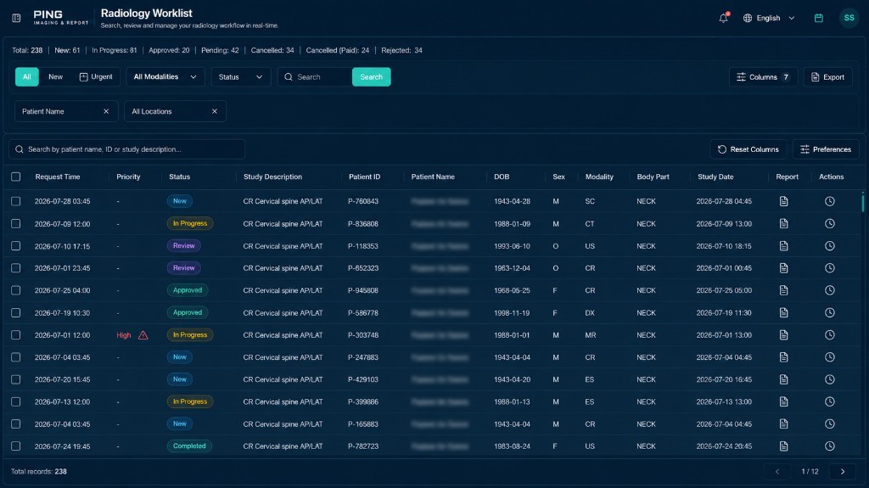Open the Status filter dropdown
869x488 pixels.
[x=240, y=77]
